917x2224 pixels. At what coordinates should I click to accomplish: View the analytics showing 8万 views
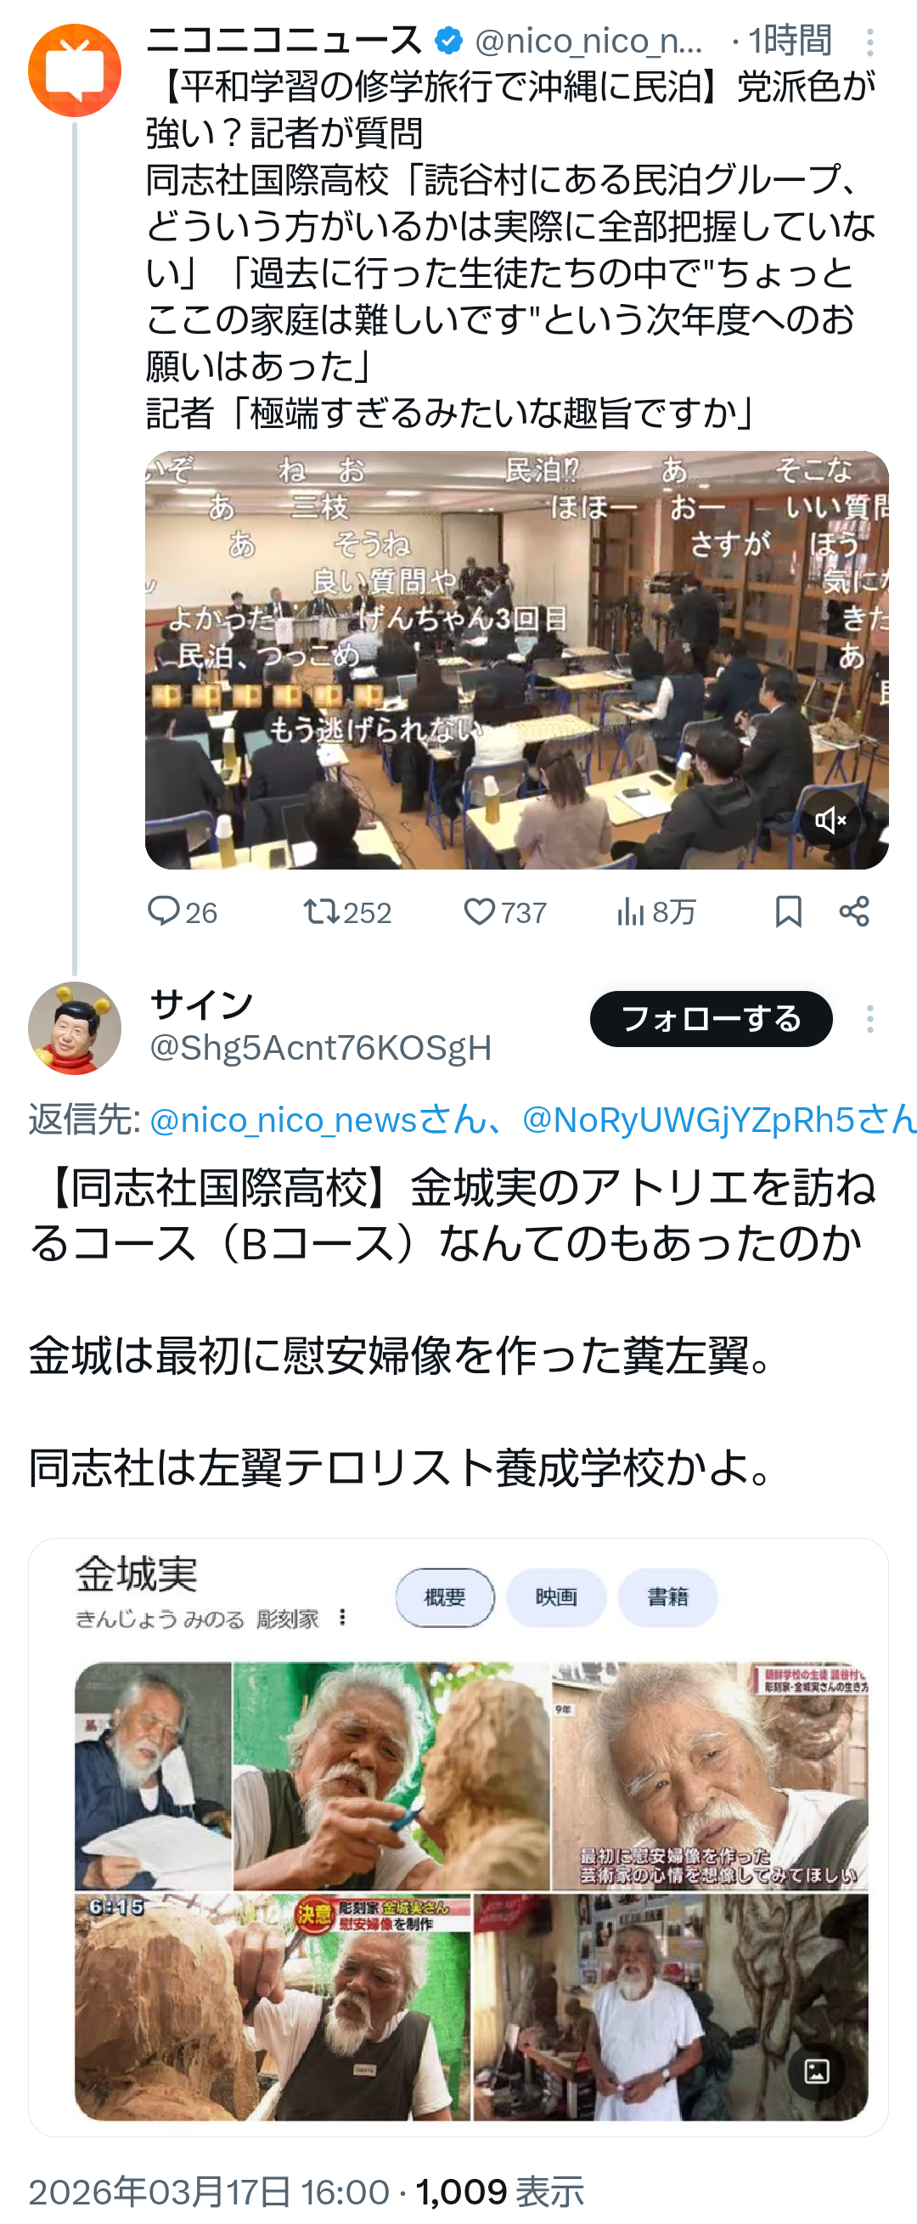[x=656, y=912]
